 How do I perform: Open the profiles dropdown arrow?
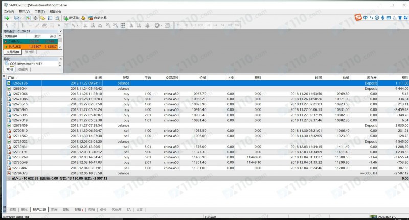pyautogui.click(x=21, y=18)
